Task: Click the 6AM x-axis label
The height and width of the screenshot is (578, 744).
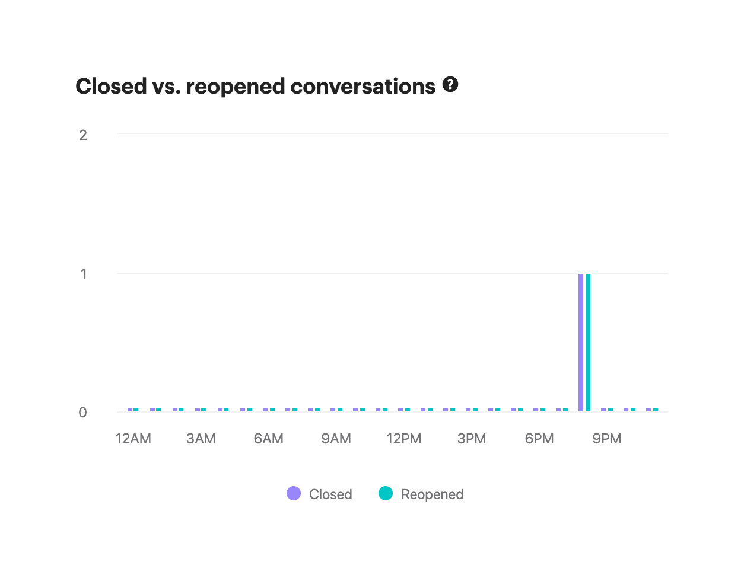Action: [269, 439]
